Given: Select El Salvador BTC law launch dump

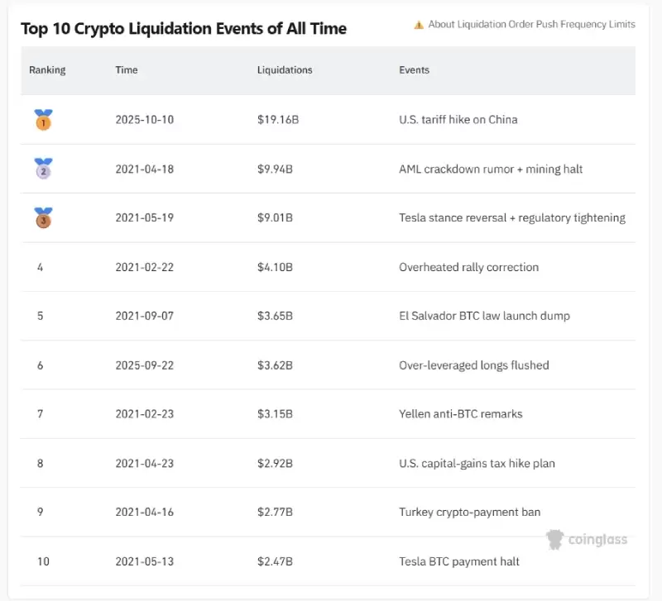Looking at the screenshot, I should (x=484, y=316).
